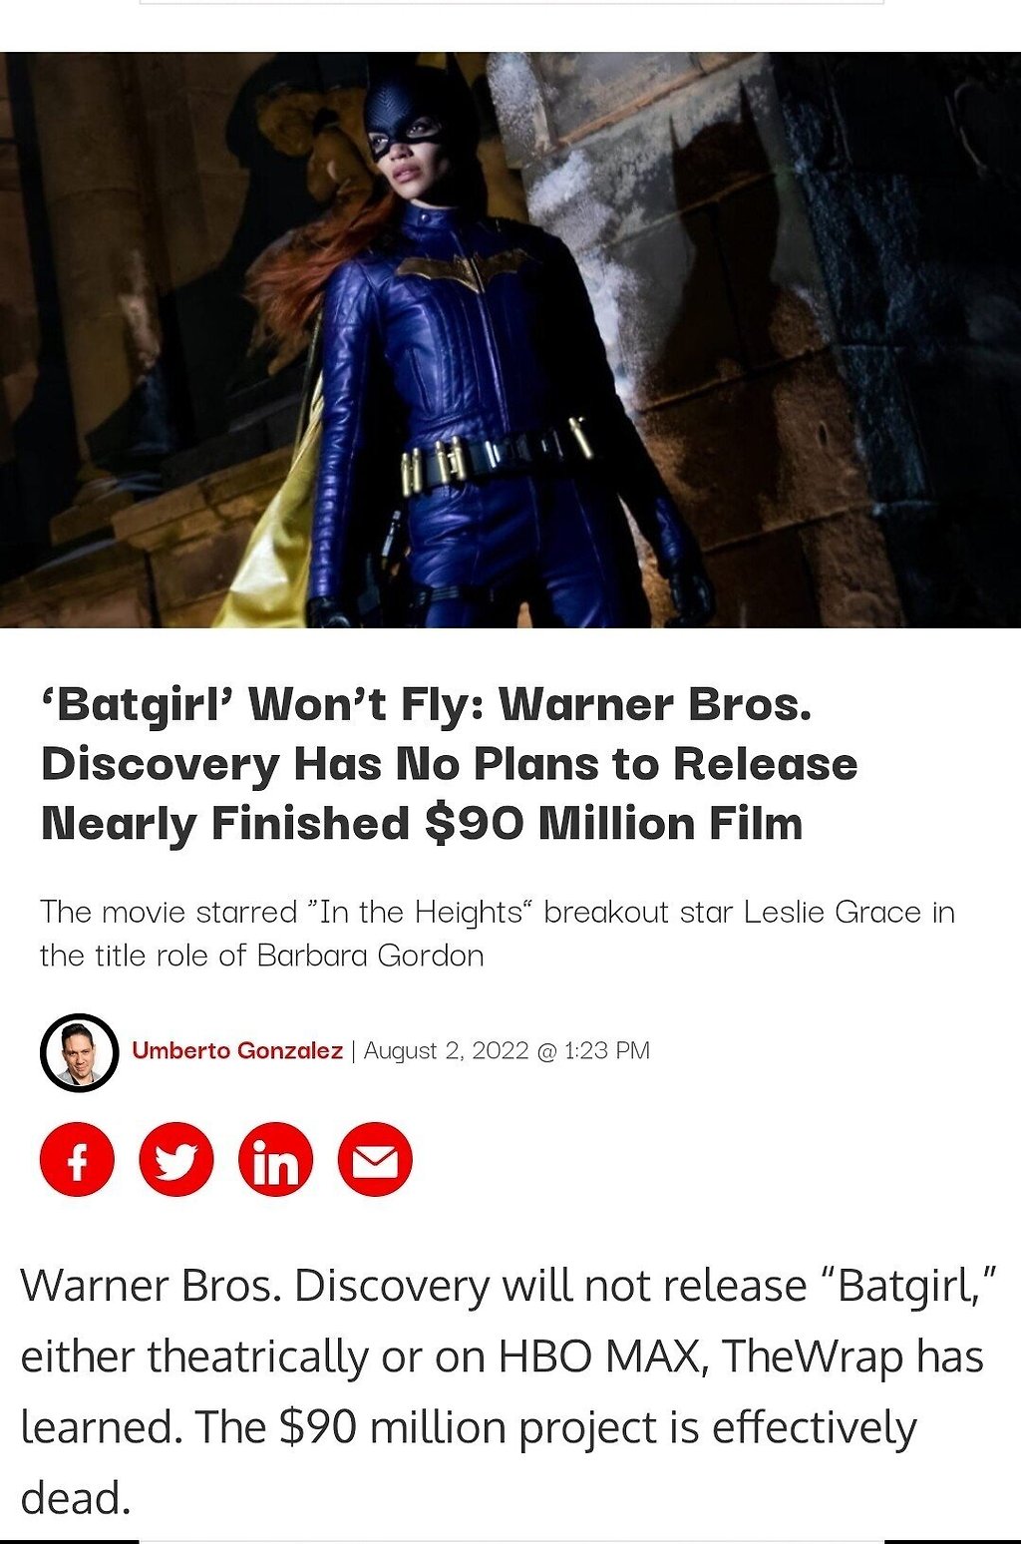Share the article on LinkedIn
The image size is (1021, 1544).
(276, 1159)
